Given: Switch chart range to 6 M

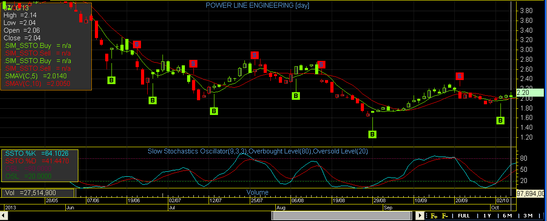Looking at the screenshot, I should point(507,216).
